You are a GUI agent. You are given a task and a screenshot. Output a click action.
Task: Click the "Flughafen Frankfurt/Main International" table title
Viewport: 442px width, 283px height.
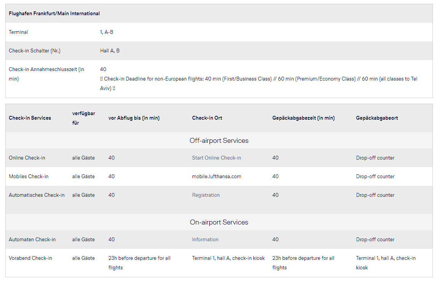pos(54,13)
